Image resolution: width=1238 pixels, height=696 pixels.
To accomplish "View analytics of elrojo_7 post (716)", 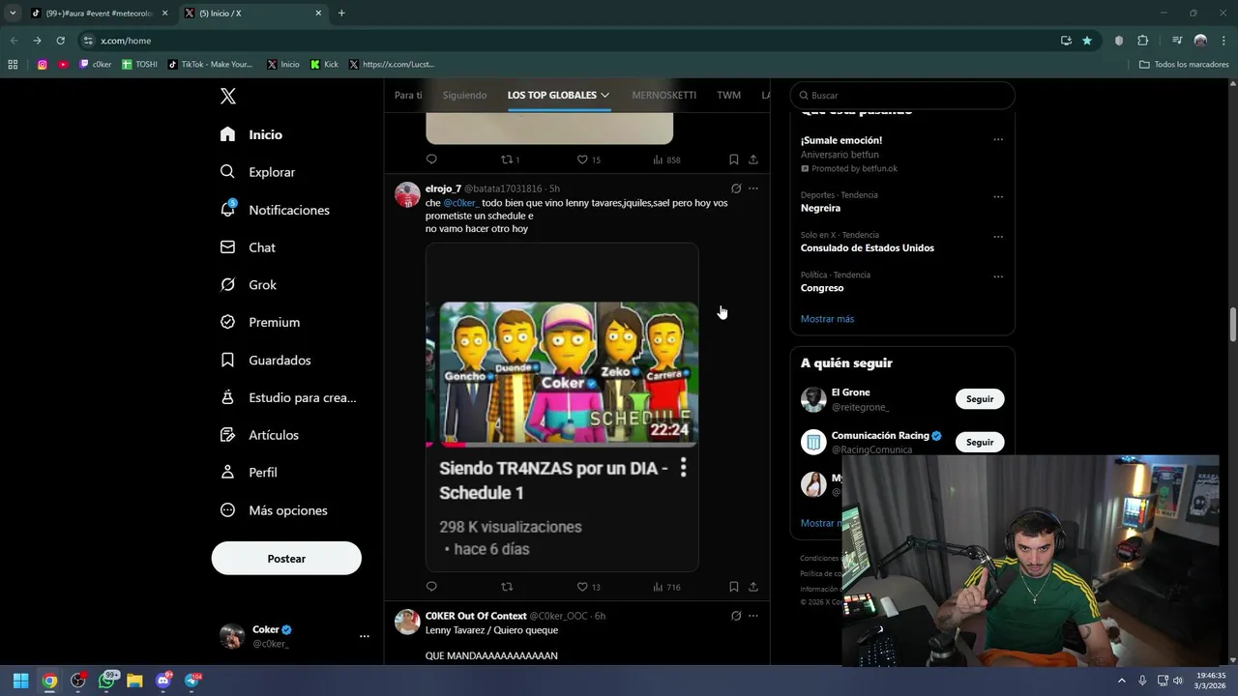I will click(666, 587).
